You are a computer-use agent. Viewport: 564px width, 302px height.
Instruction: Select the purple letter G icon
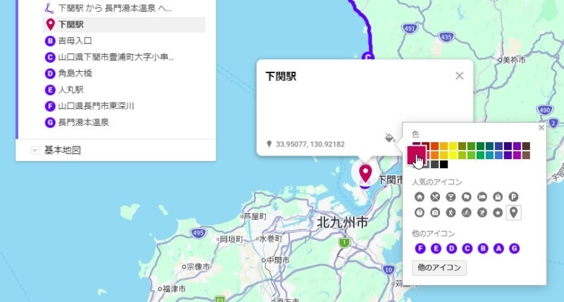pos(513,248)
